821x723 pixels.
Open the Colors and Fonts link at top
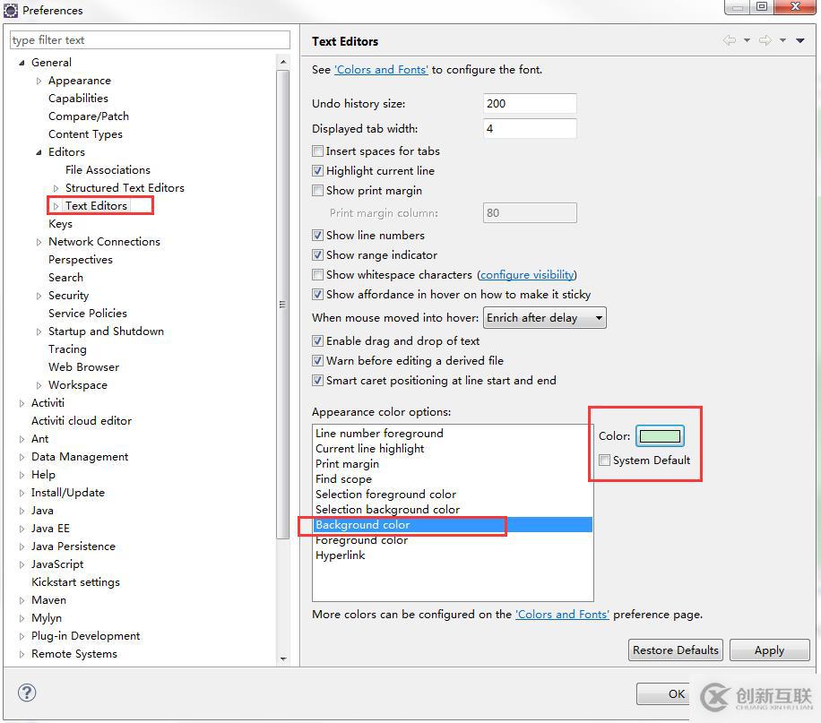[381, 70]
